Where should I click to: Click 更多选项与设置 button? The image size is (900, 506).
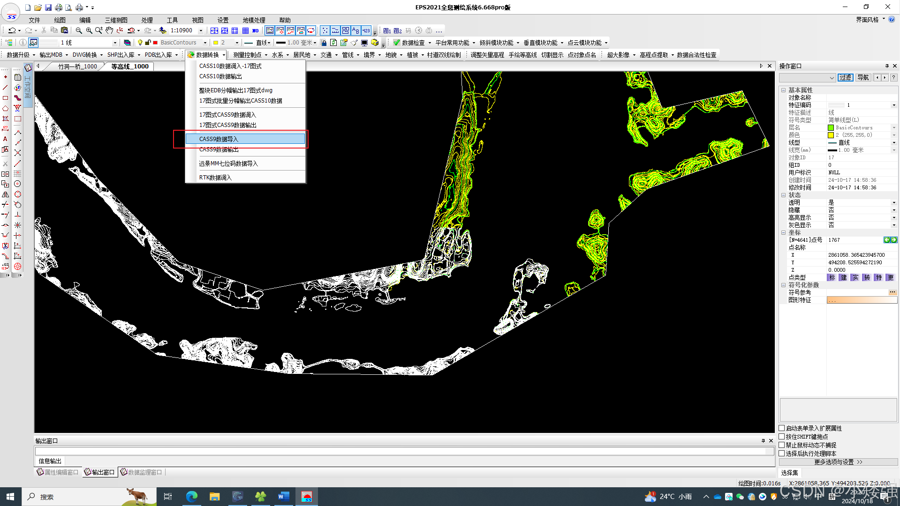point(838,462)
